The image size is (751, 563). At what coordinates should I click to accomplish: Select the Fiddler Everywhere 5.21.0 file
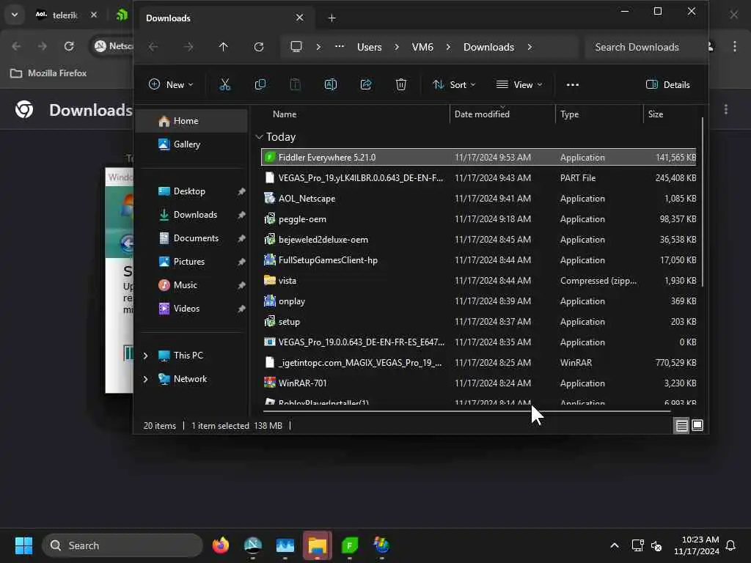pos(478,157)
